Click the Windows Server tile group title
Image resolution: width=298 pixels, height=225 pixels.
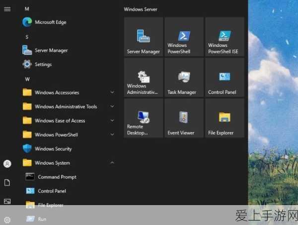141,9
